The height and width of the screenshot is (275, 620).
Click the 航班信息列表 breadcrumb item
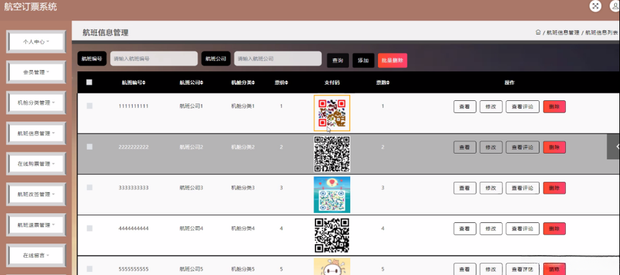601,33
